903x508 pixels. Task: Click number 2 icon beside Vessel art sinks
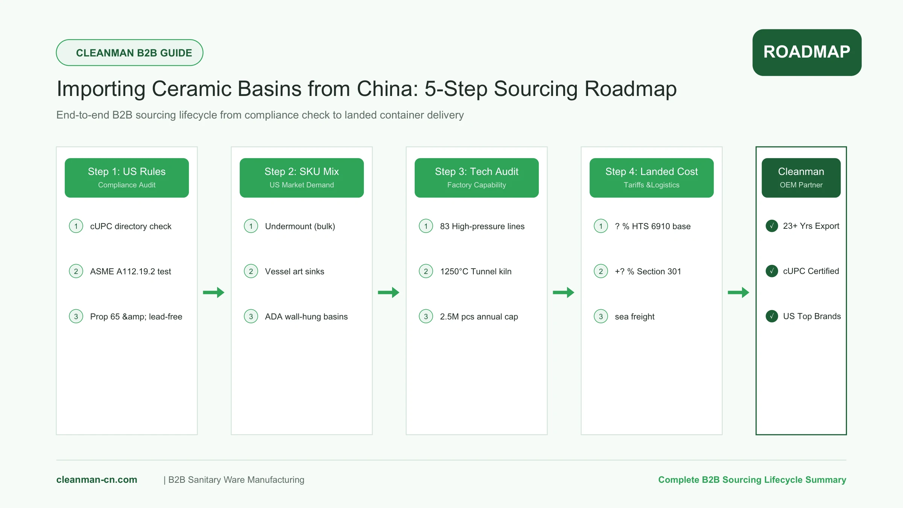point(251,271)
